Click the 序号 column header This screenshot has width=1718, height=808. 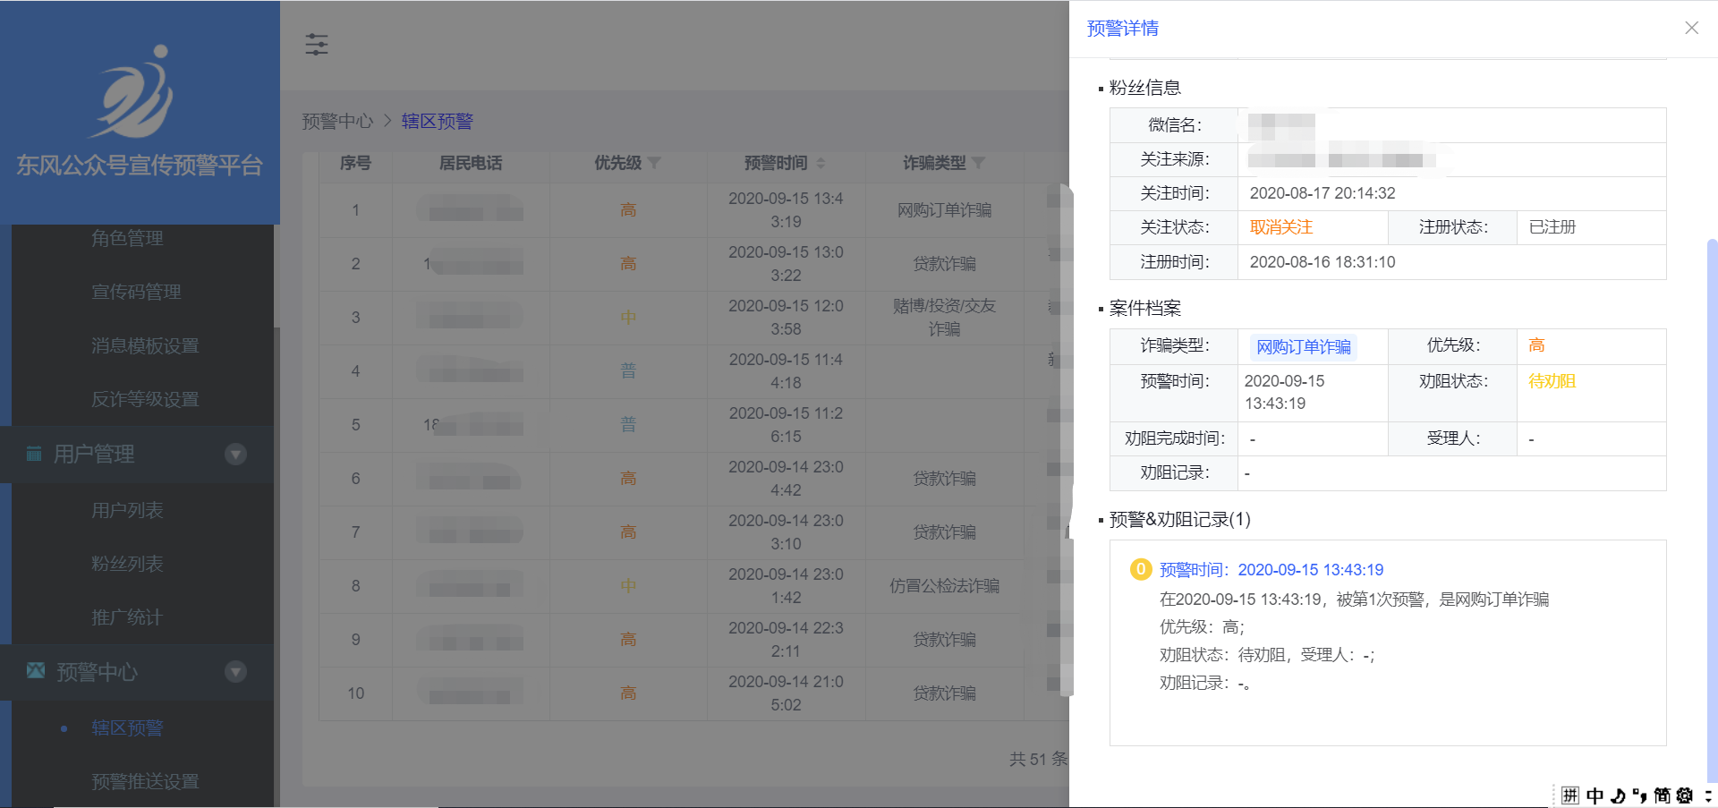355,163
